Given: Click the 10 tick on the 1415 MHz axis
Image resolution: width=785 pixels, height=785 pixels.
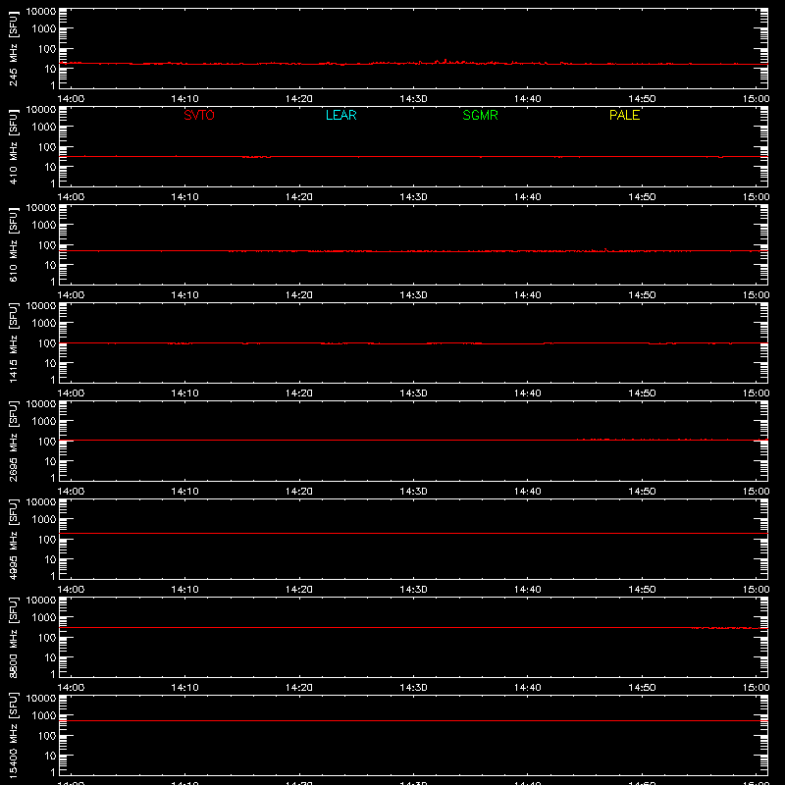Looking at the screenshot, I should coord(50,363).
